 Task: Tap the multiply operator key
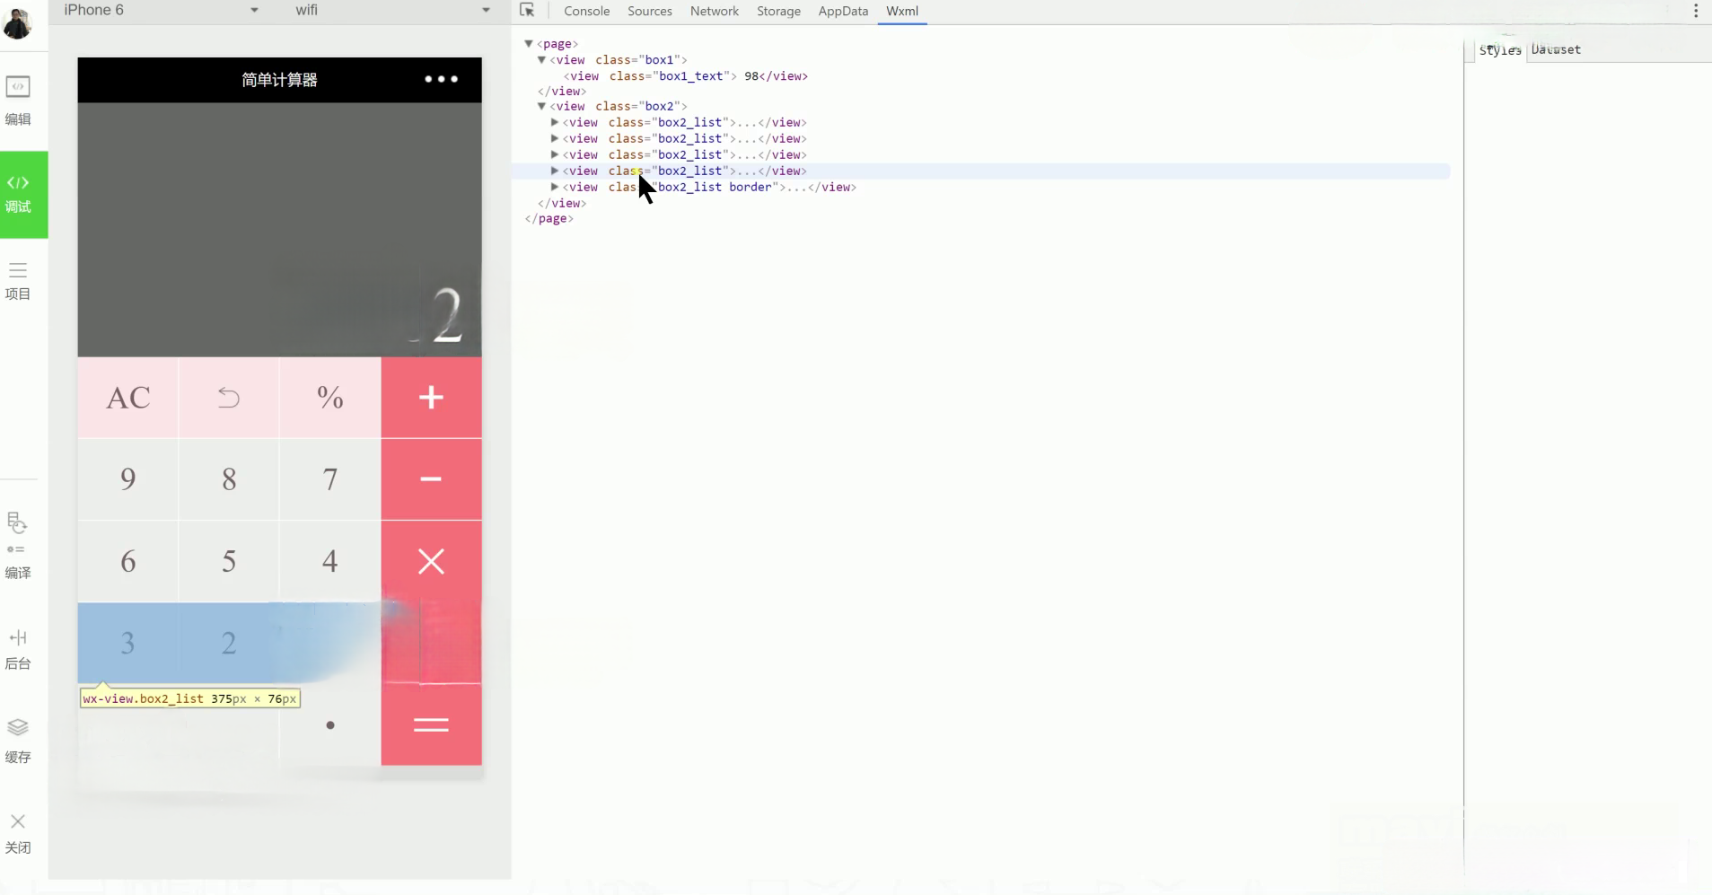coord(431,561)
